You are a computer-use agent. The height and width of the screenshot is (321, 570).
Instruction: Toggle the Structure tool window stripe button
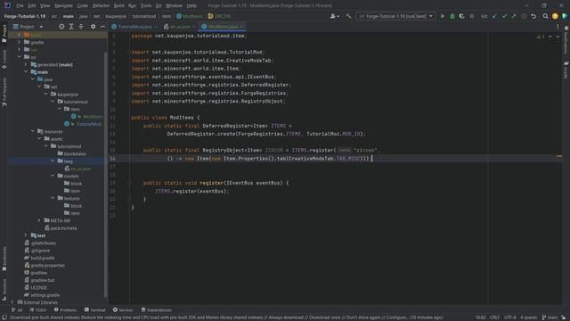point(4,289)
